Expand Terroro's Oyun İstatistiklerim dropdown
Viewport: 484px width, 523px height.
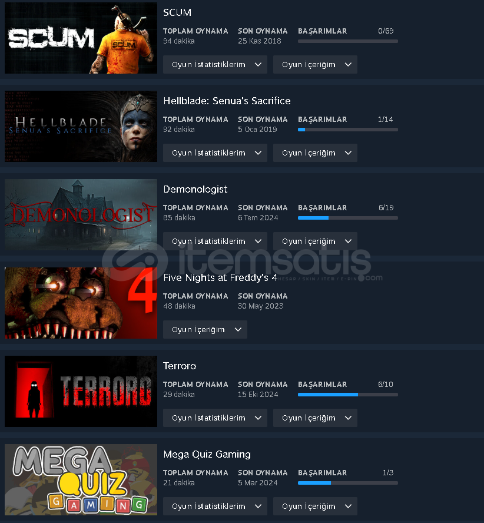tap(215, 418)
